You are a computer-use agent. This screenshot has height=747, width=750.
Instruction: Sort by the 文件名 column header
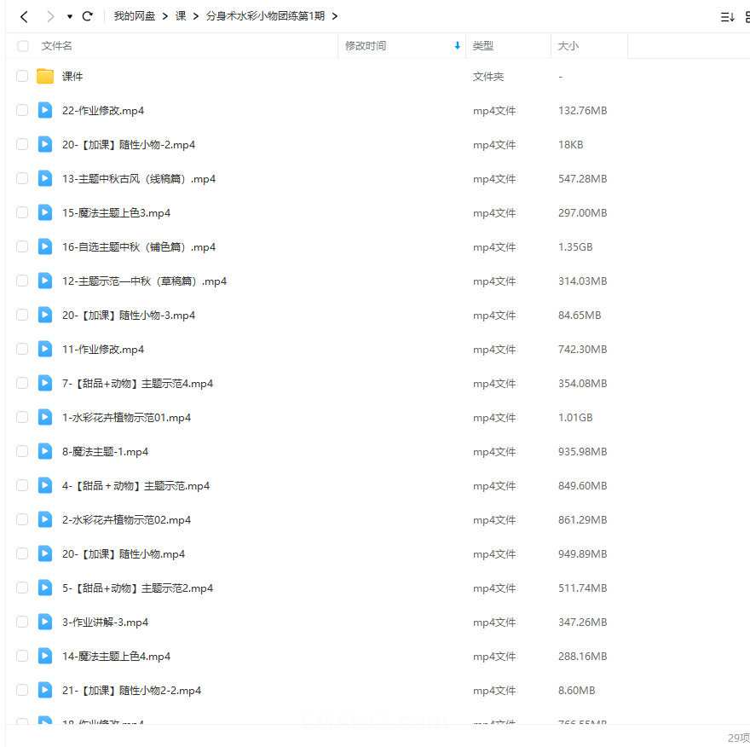[57, 46]
